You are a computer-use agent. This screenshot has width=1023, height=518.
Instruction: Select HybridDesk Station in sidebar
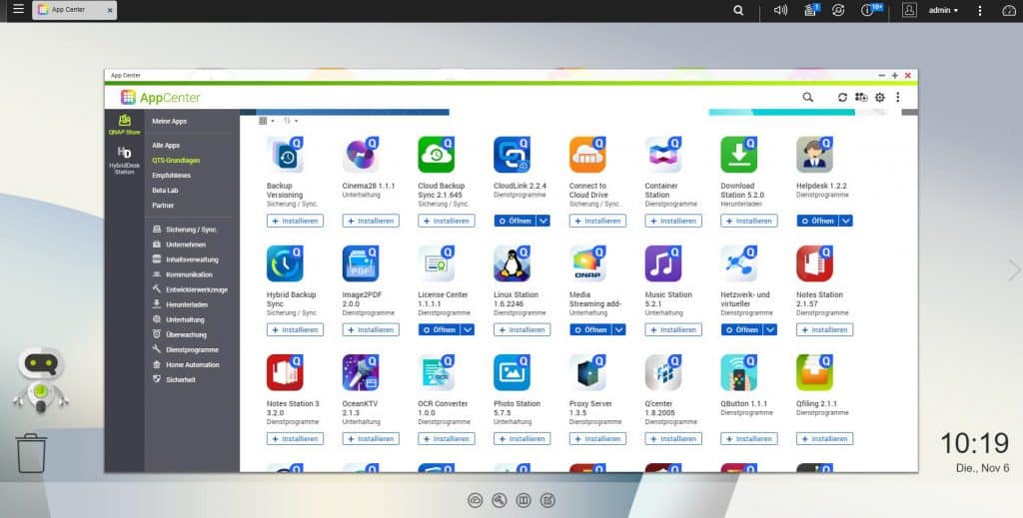125,161
